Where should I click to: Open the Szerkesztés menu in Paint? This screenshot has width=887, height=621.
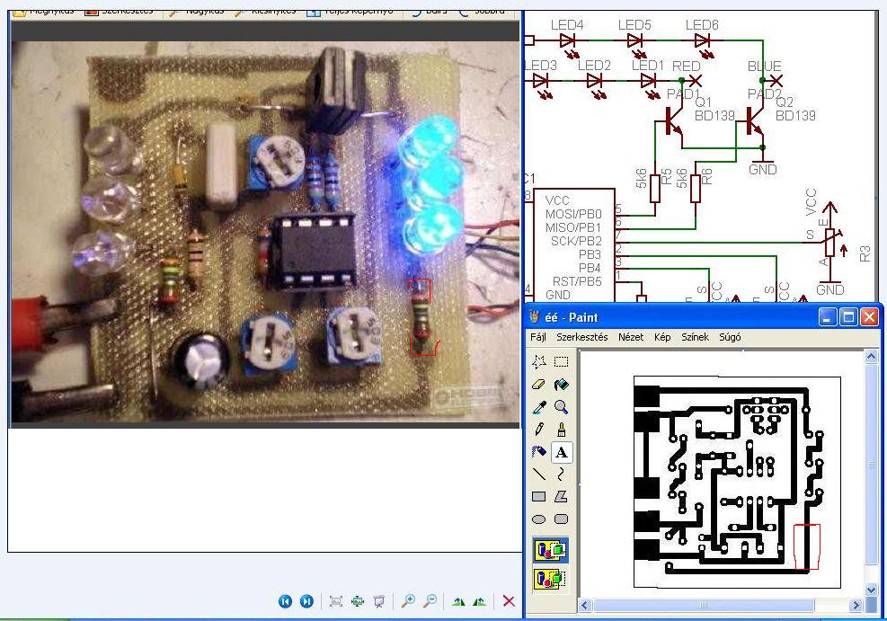tap(582, 337)
